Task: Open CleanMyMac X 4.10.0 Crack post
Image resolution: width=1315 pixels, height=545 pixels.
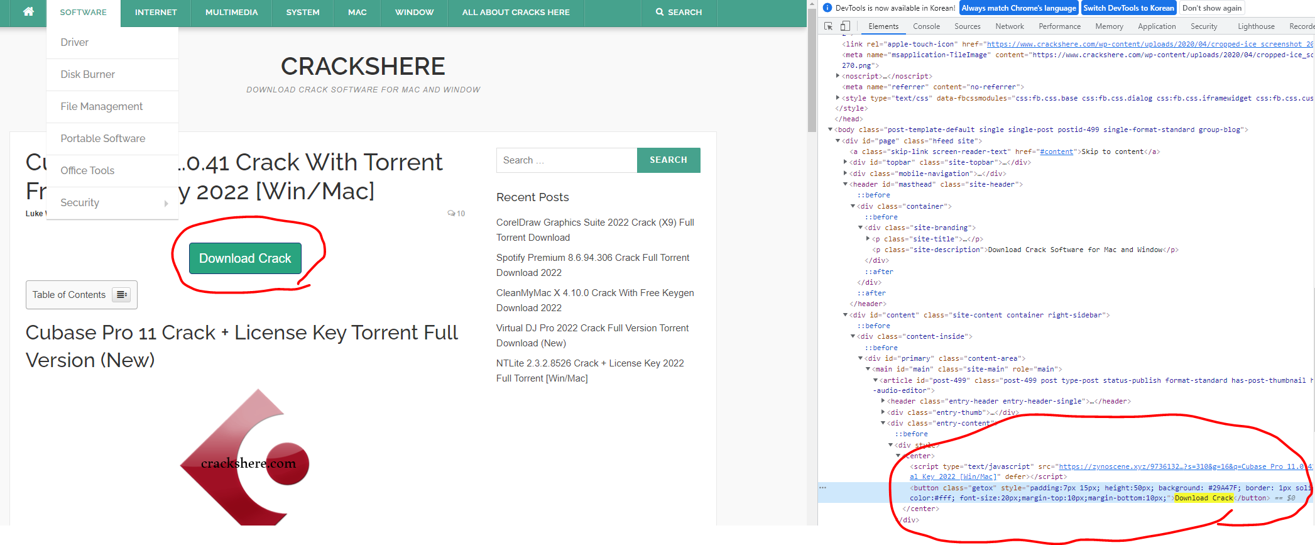Action: click(x=595, y=300)
